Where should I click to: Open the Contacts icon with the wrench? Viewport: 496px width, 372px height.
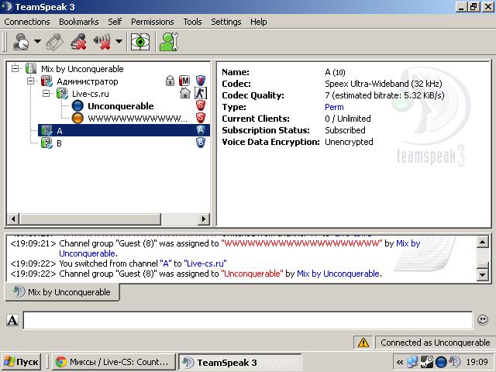pyautogui.click(x=169, y=41)
